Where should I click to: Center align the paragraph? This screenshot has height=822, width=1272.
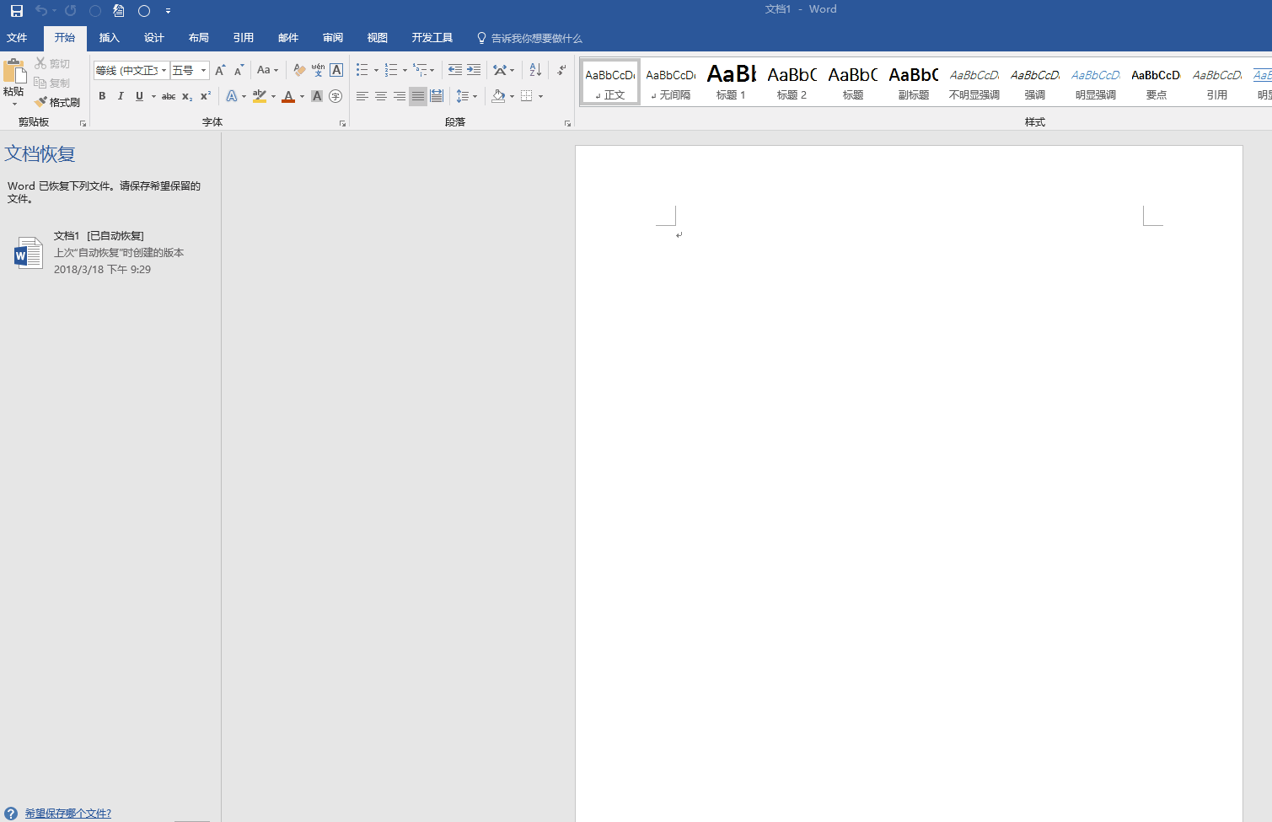tap(381, 96)
